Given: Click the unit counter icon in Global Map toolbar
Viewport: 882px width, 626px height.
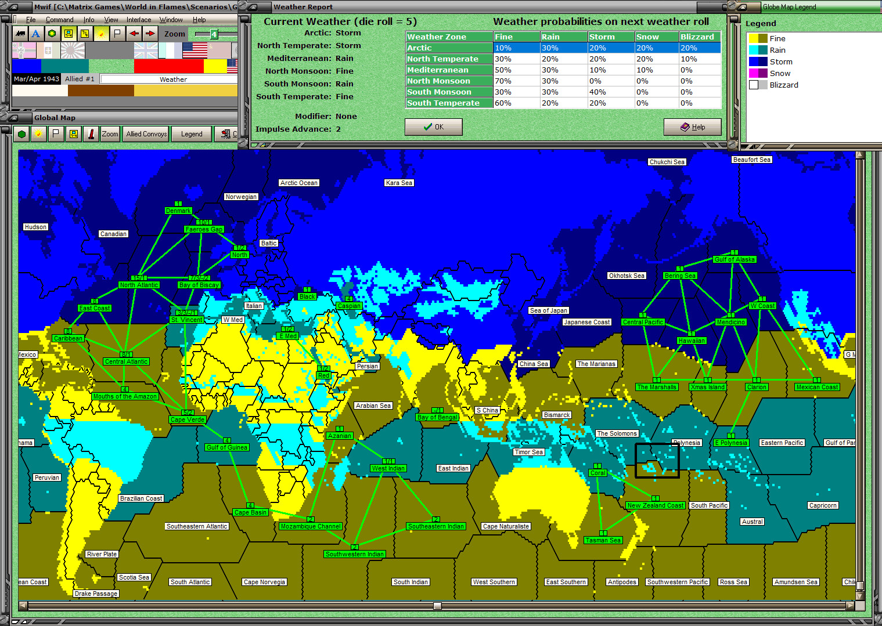Looking at the screenshot, I should pos(74,134).
